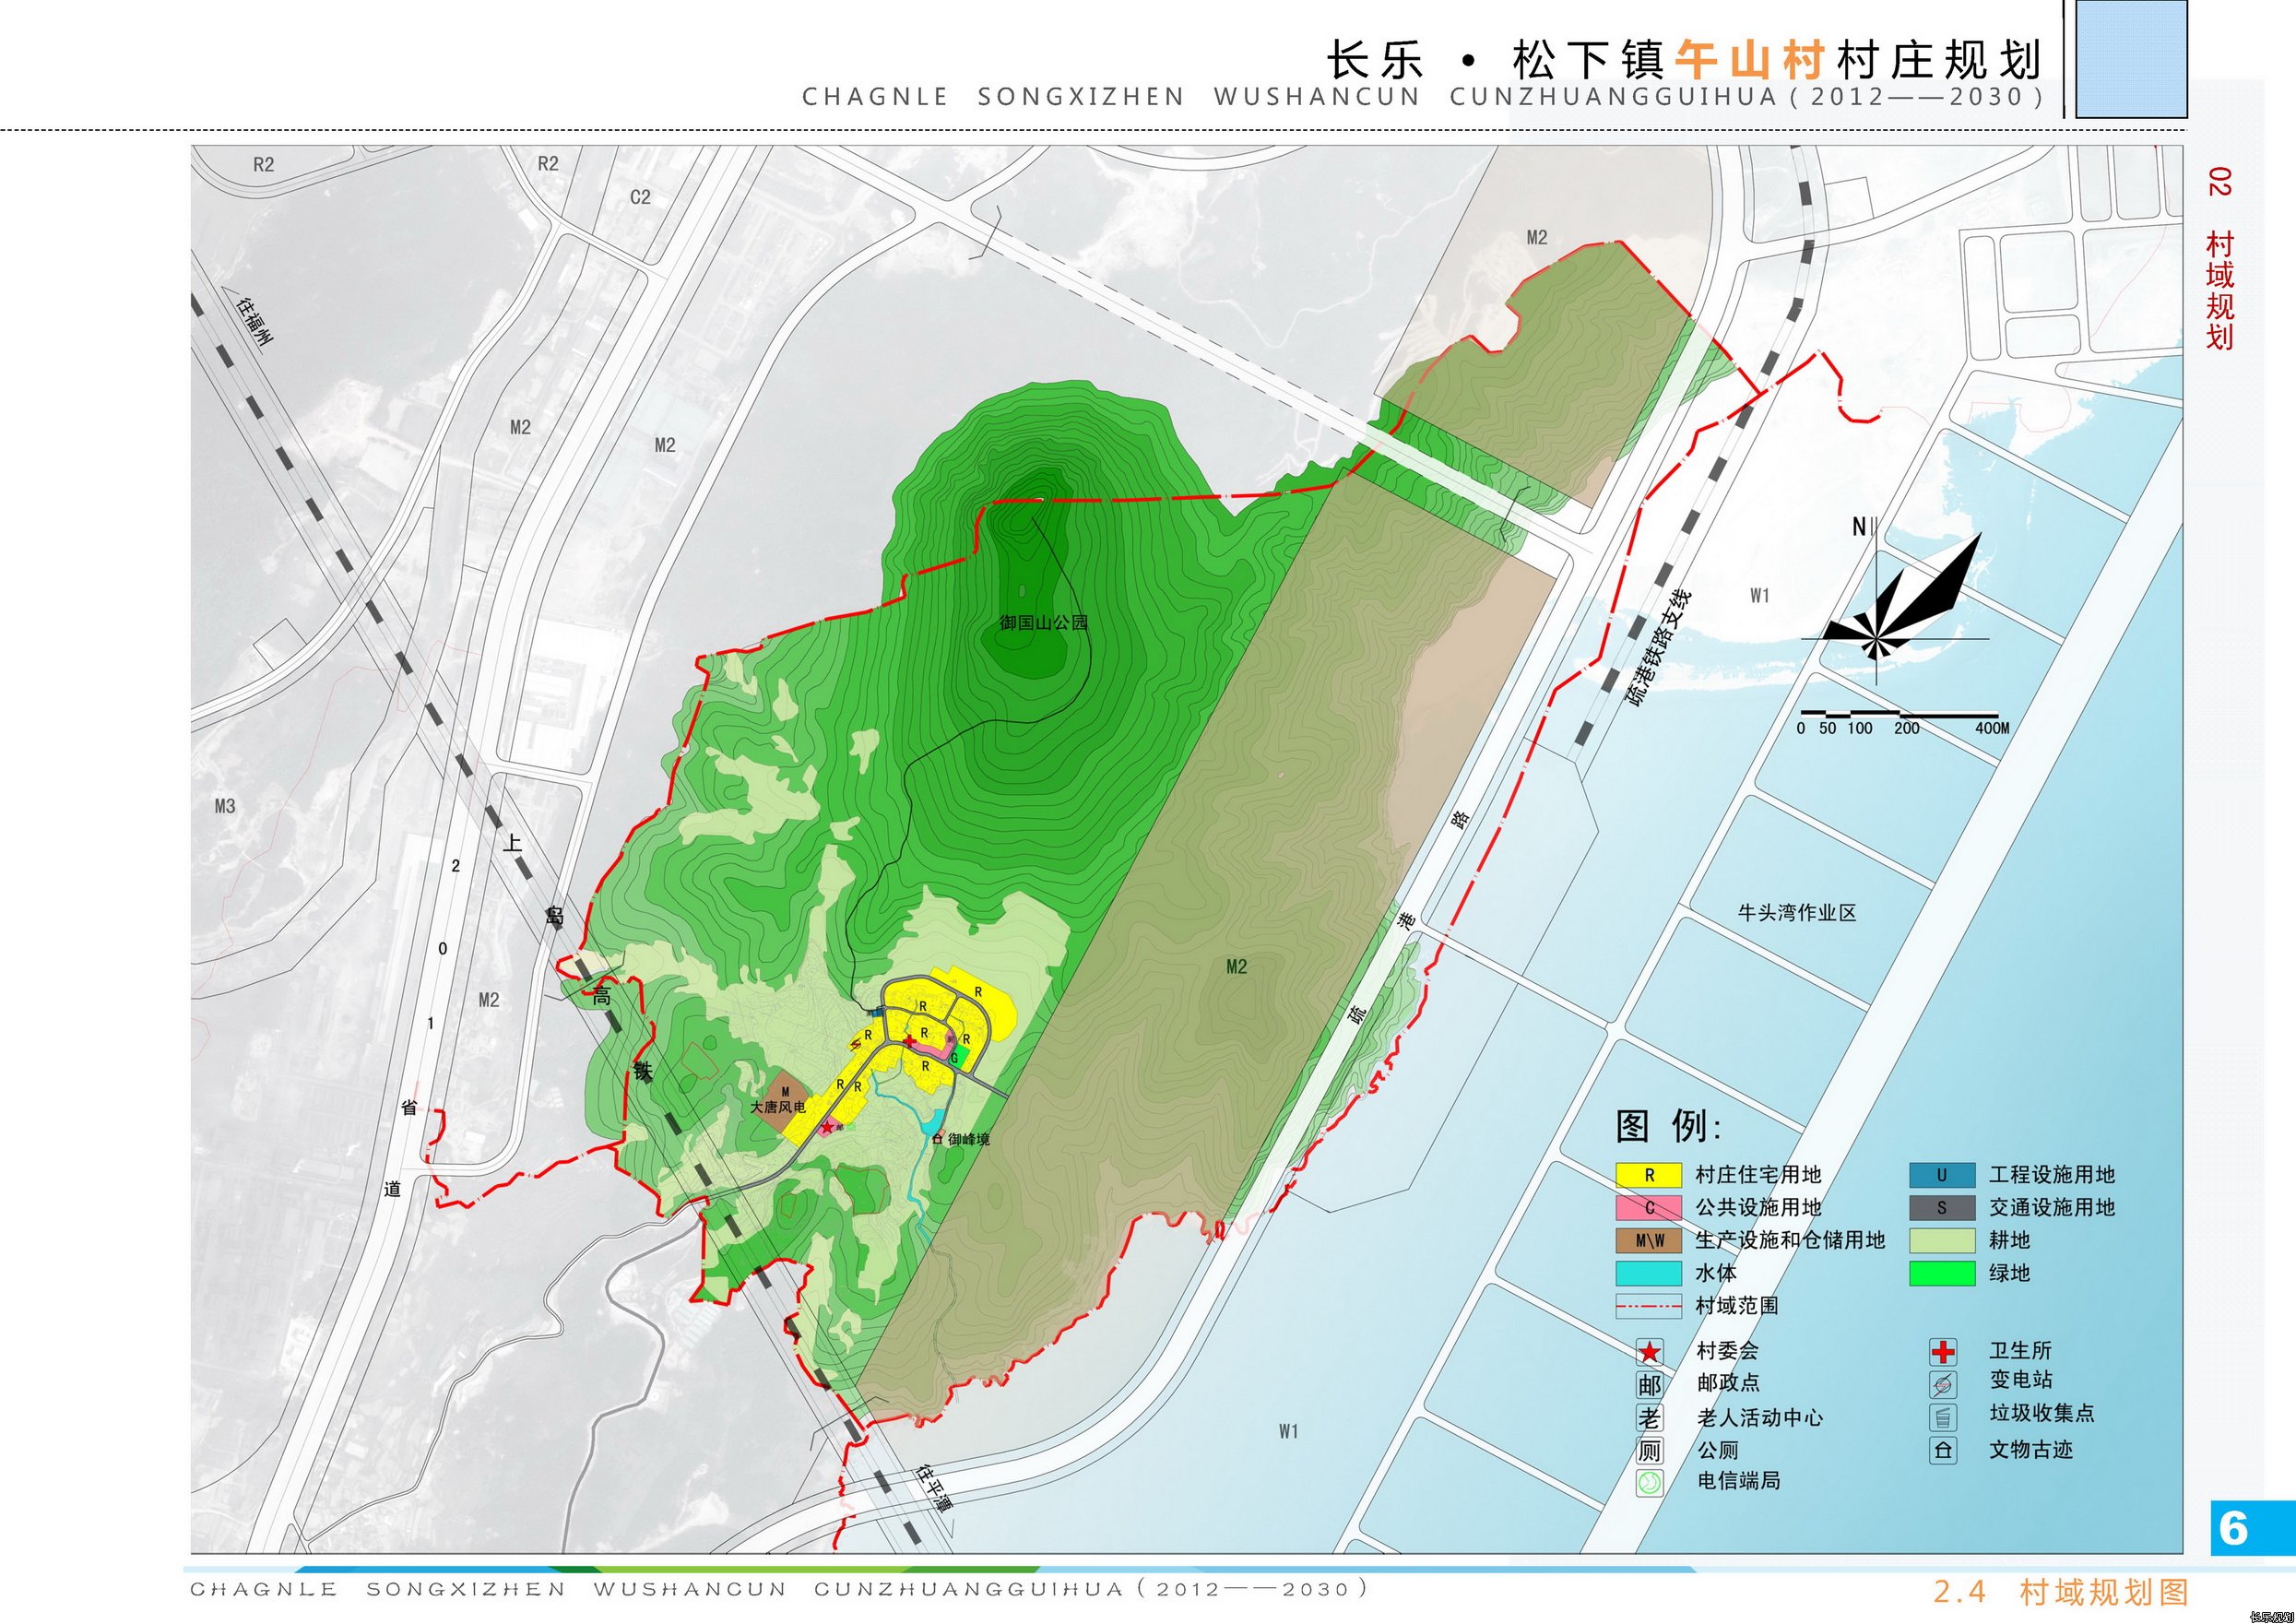Click the brown M\W legend swatch
This screenshot has width=2296, height=1624.
tap(1649, 1241)
